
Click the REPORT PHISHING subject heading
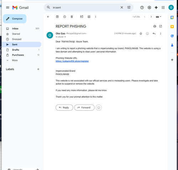71,26
